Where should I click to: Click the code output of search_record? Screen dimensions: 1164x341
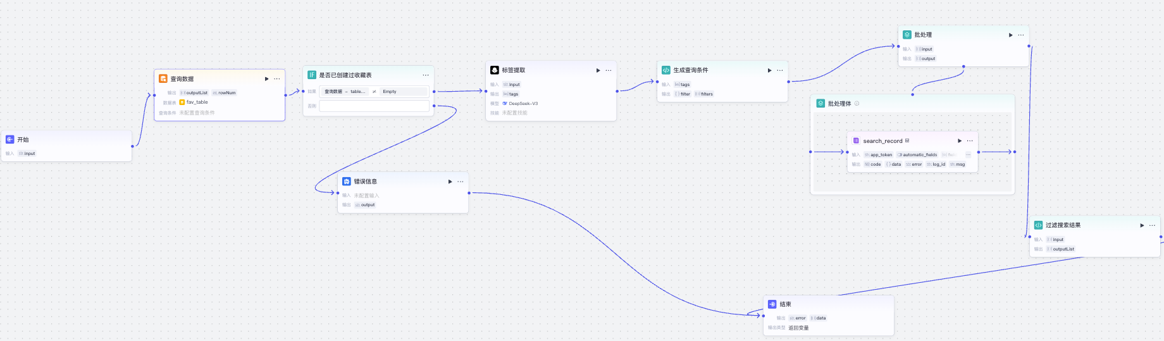pyautogui.click(x=873, y=164)
